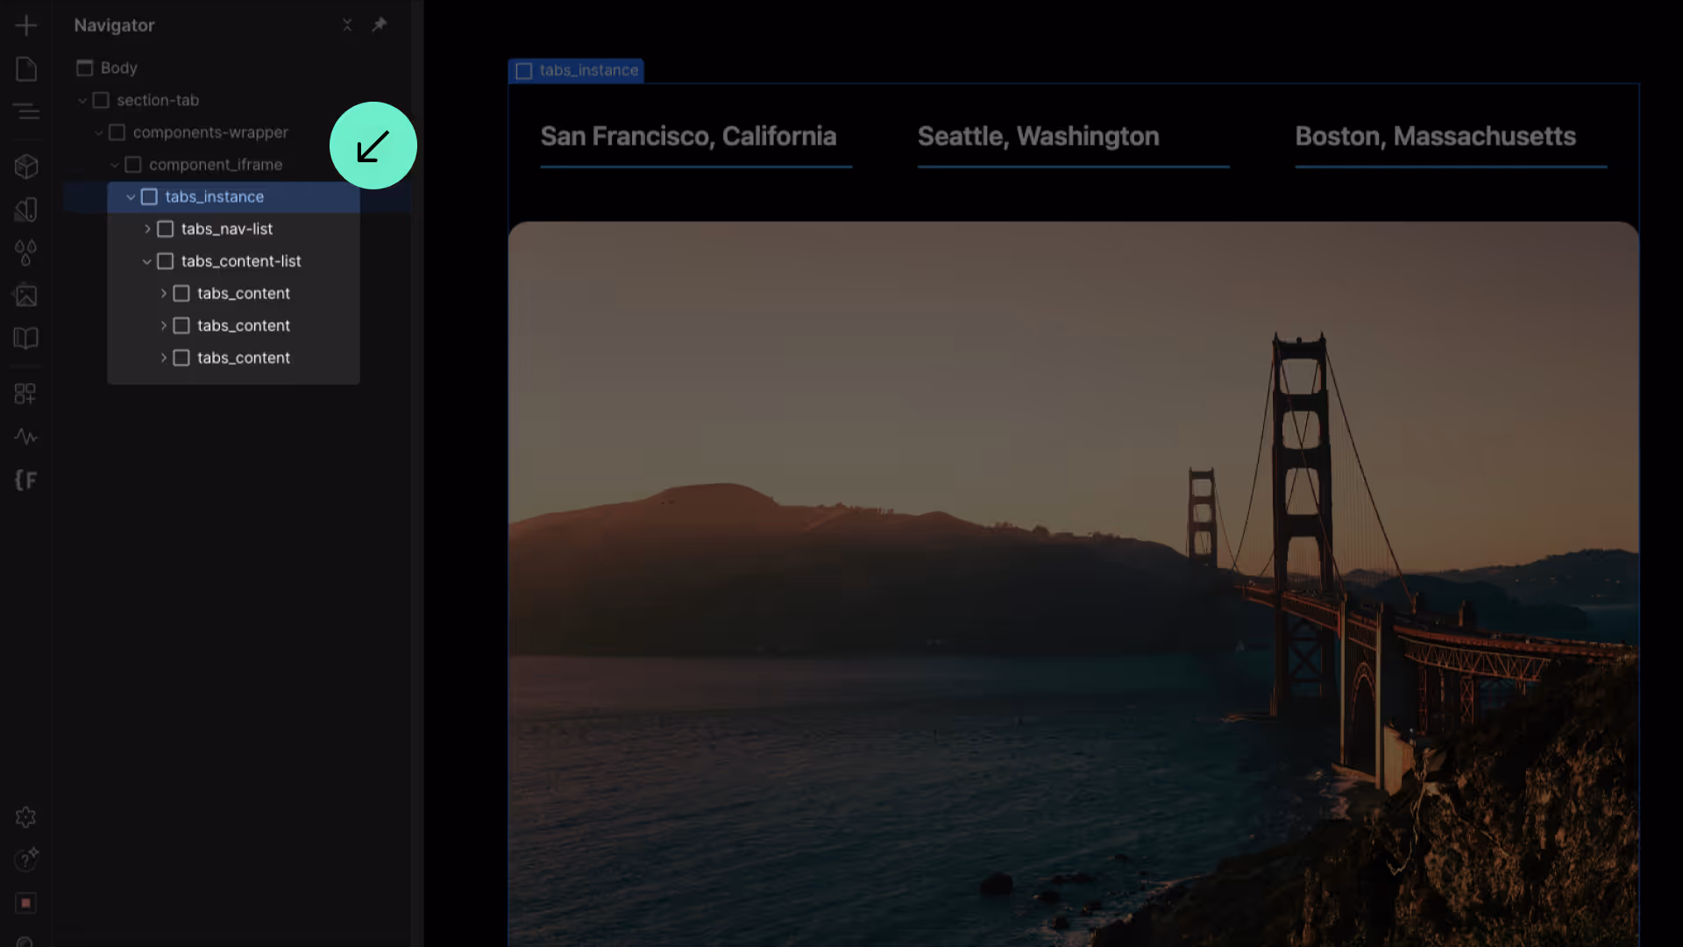This screenshot has width=1683, height=947.
Task: Open the Add elements panel plus icon
Action: click(26, 25)
